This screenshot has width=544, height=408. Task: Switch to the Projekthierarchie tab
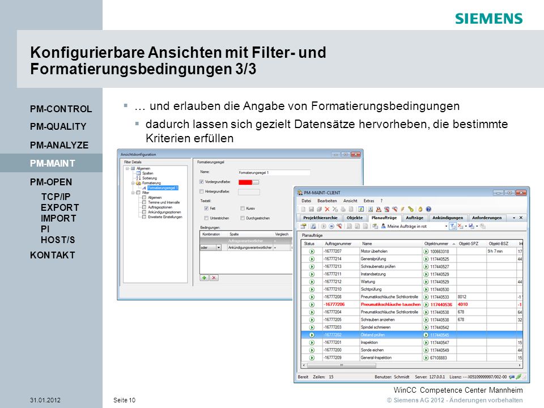[x=320, y=218]
